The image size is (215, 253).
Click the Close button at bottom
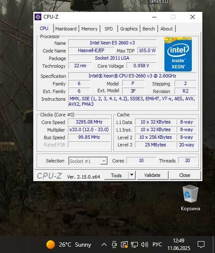tap(185, 175)
